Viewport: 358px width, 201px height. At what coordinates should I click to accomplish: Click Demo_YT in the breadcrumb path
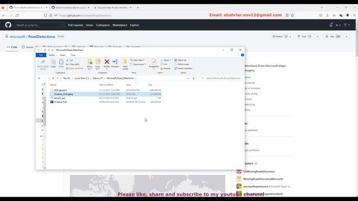98,78
